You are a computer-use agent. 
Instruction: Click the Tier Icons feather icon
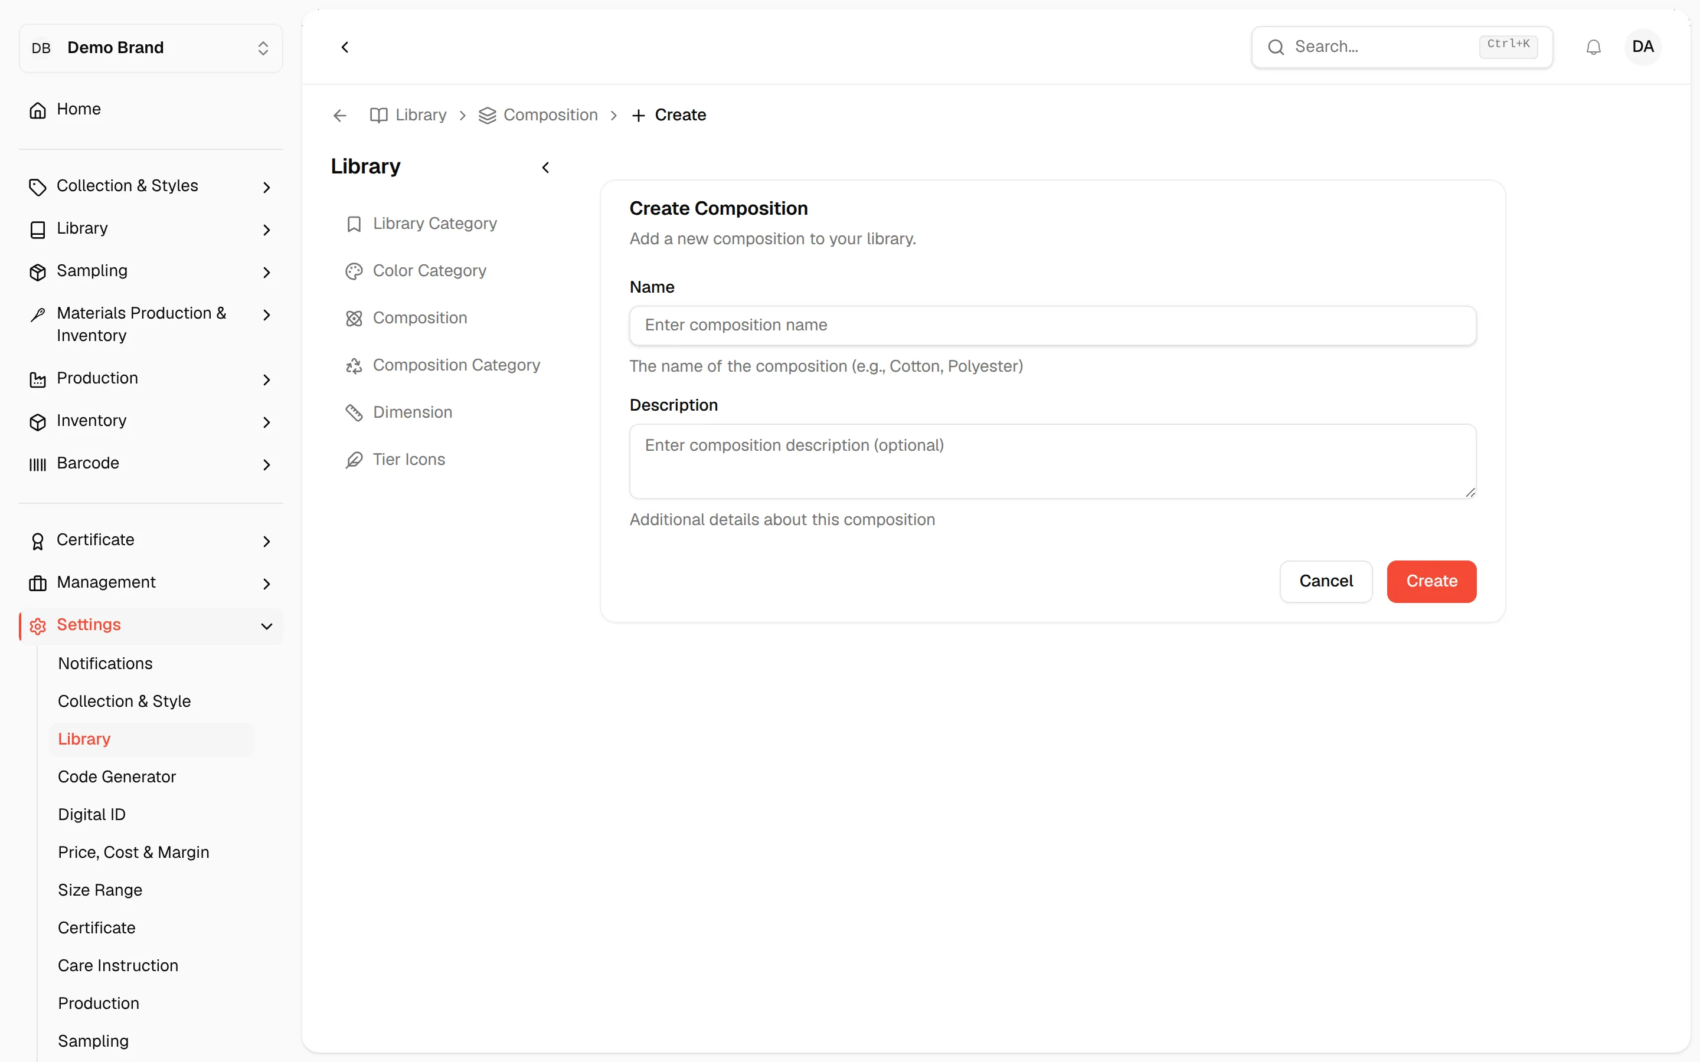[354, 460]
